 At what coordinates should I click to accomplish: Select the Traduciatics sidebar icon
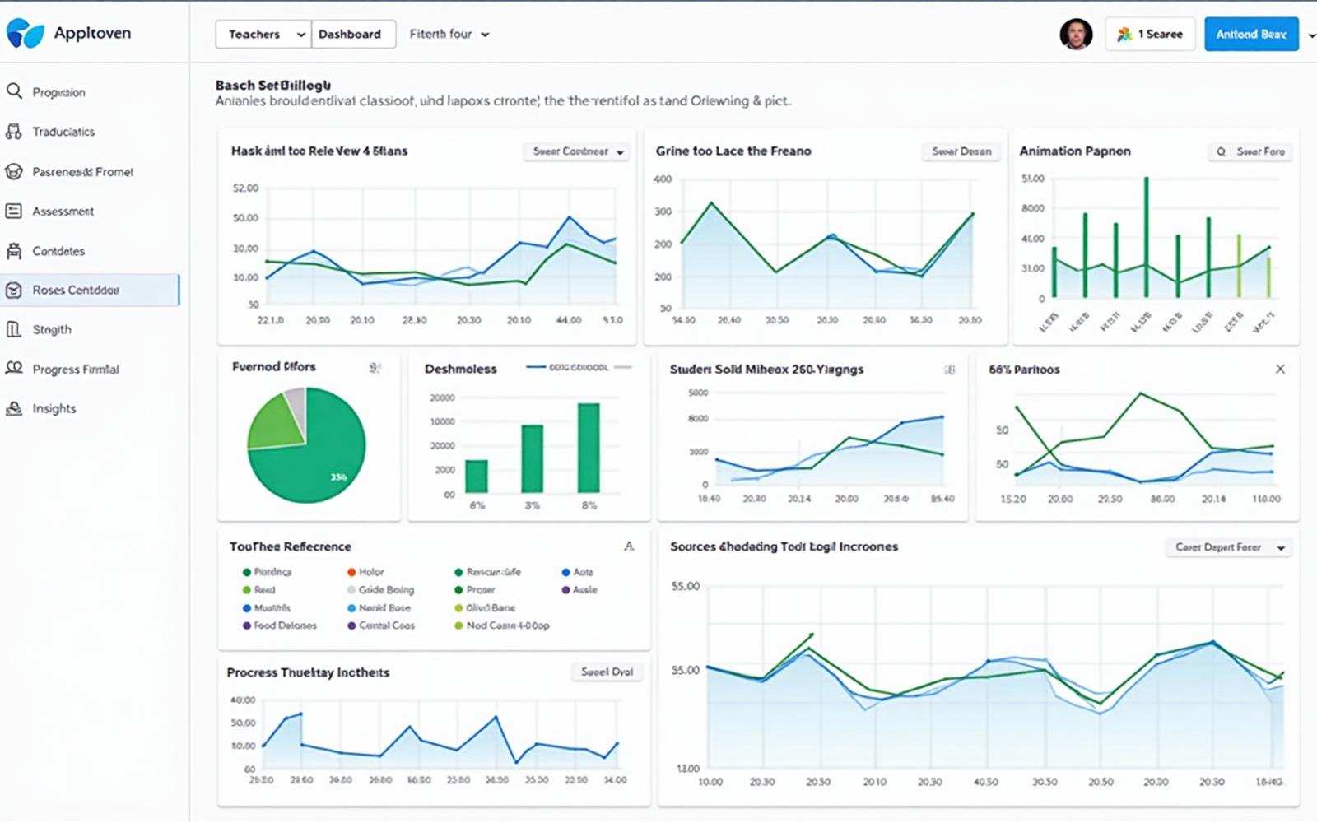pos(14,131)
